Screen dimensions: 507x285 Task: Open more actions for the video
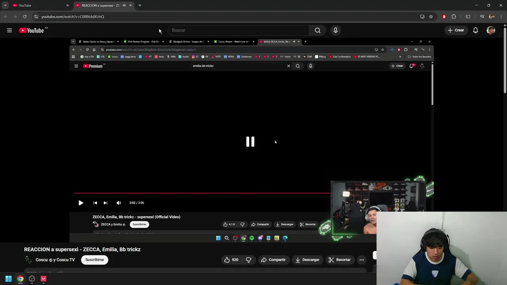[362, 260]
